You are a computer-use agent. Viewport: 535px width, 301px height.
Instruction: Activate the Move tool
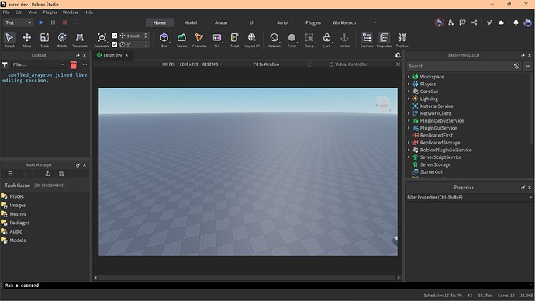point(27,40)
